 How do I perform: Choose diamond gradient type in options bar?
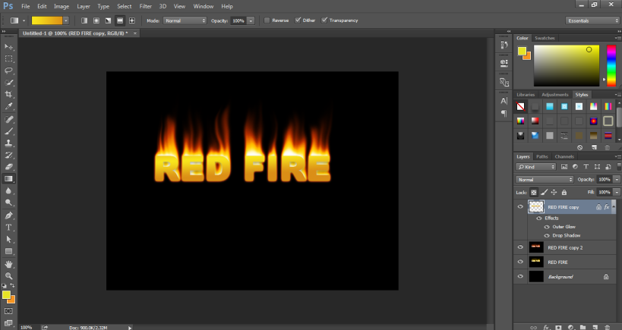pos(131,20)
